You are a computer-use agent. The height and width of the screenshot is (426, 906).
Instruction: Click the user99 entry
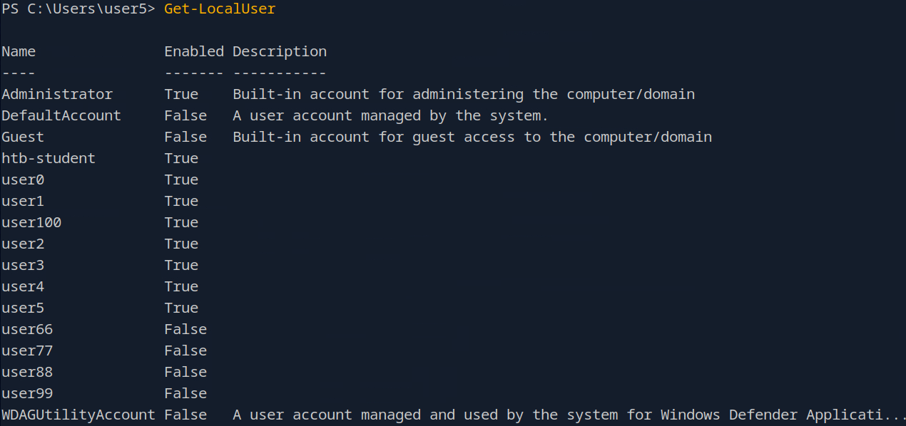click(x=27, y=394)
